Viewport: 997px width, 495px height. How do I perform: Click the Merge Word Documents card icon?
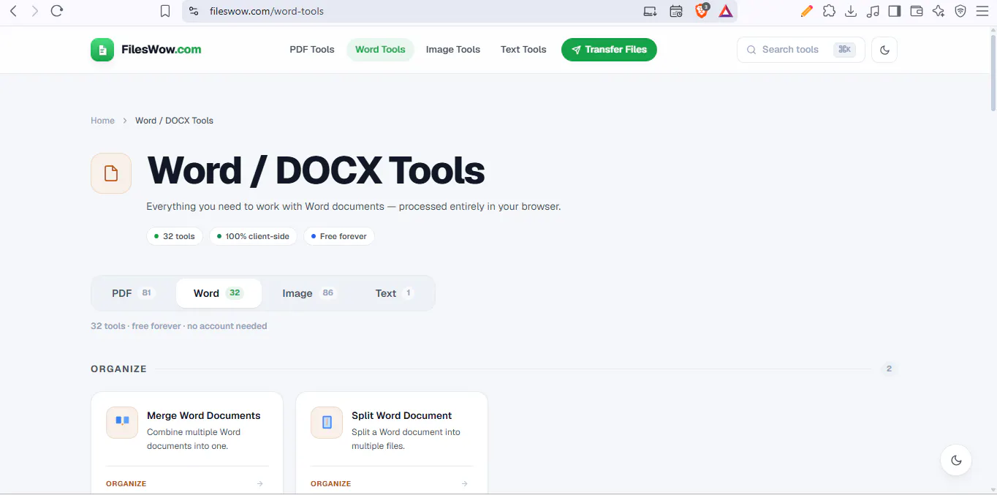coord(122,423)
